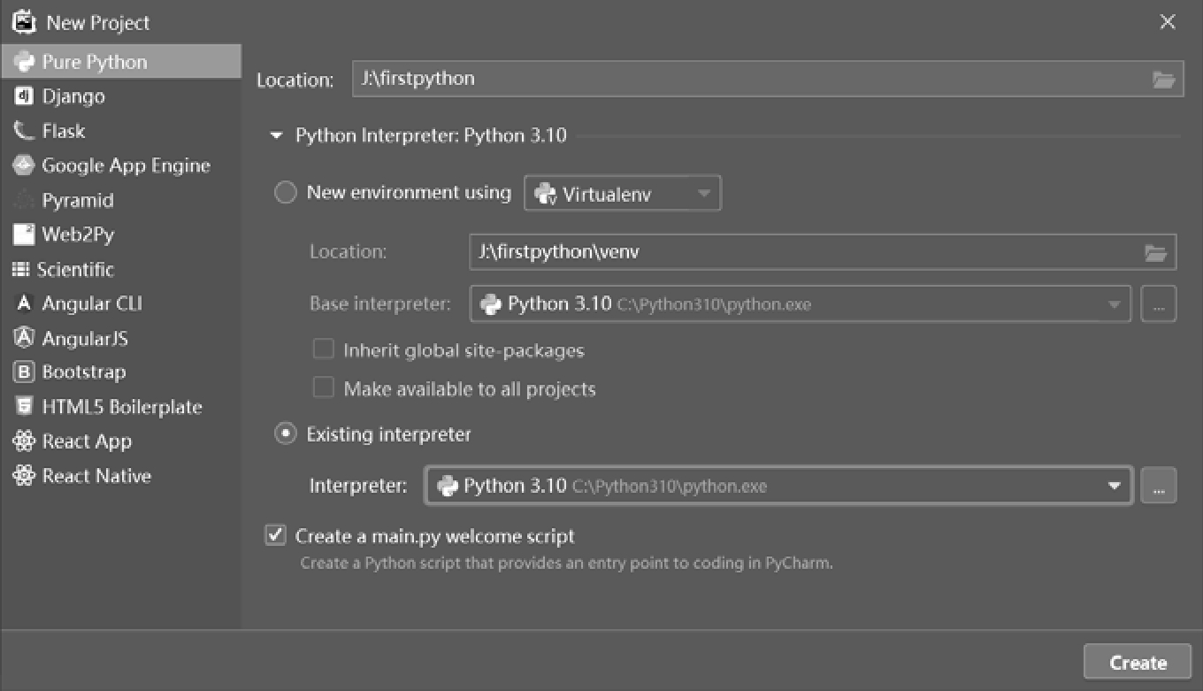
Task: Select Scientific project type
Action: pos(120,269)
